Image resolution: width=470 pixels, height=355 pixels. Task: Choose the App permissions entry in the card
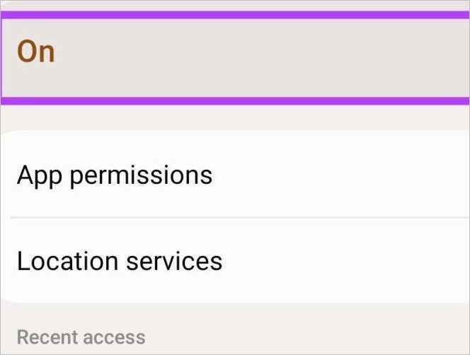[x=235, y=175]
